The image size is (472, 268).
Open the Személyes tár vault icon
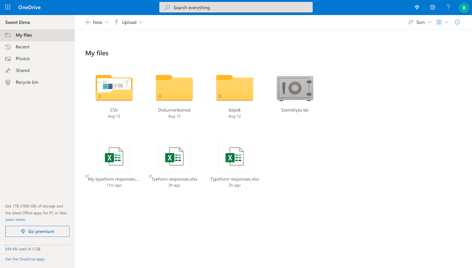click(x=295, y=88)
